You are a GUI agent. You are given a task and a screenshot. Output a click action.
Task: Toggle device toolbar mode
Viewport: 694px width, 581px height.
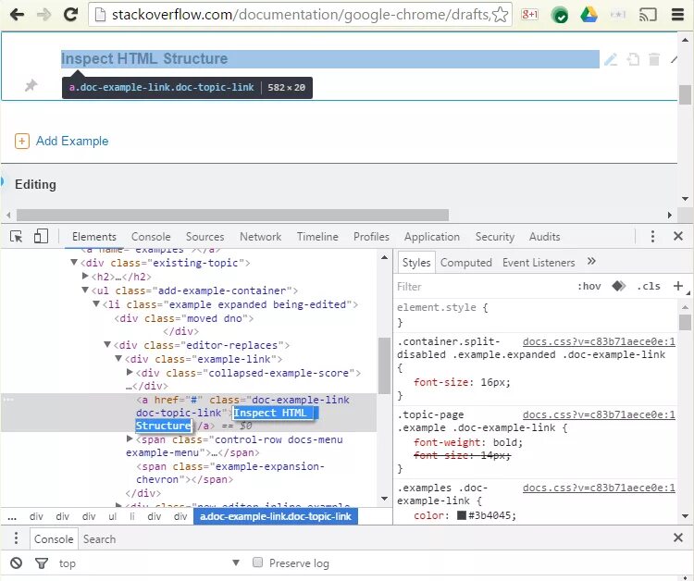coord(41,236)
